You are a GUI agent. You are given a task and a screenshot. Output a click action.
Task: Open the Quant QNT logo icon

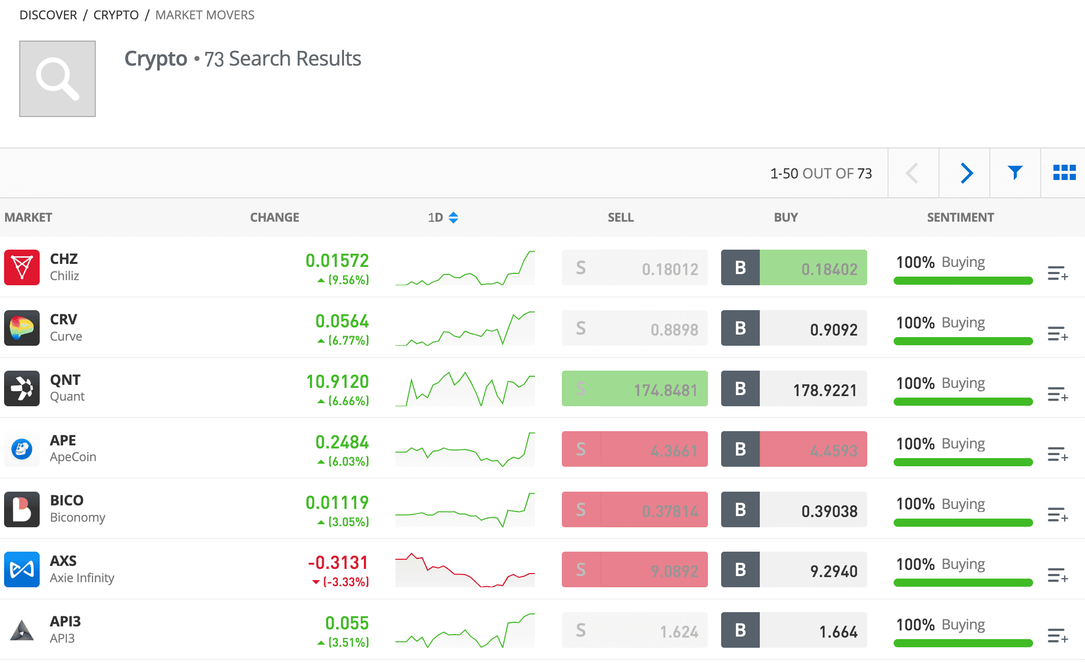(22, 388)
